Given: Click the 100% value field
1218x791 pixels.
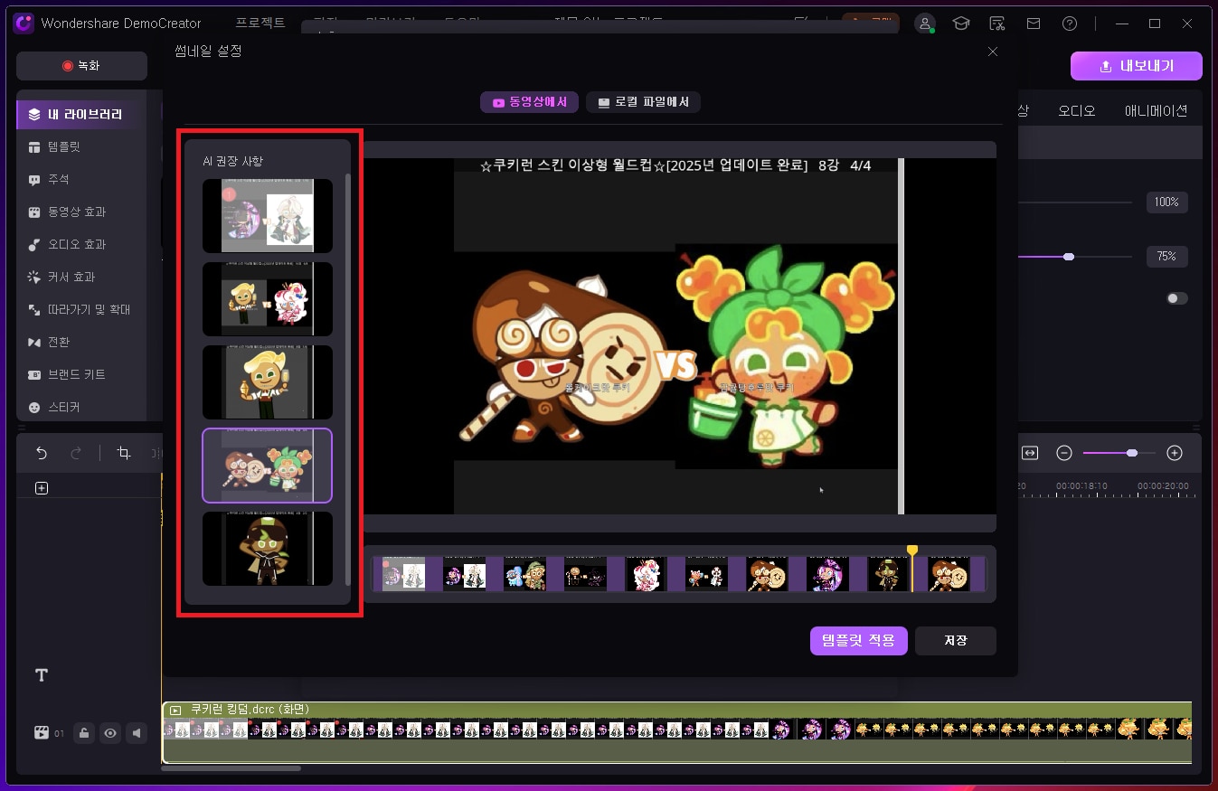Looking at the screenshot, I should (x=1166, y=202).
